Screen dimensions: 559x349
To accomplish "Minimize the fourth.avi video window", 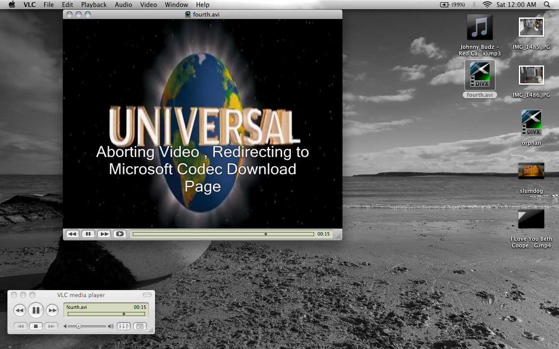I will coord(79,14).
